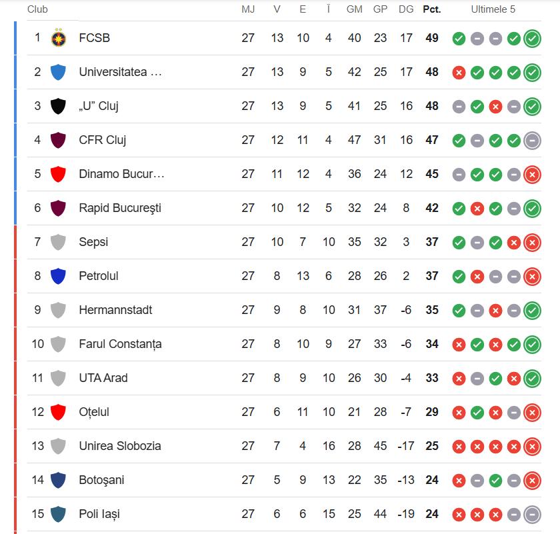Click the Club column header
The width and height of the screenshot is (560, 534).
click(x=37, y=9)
